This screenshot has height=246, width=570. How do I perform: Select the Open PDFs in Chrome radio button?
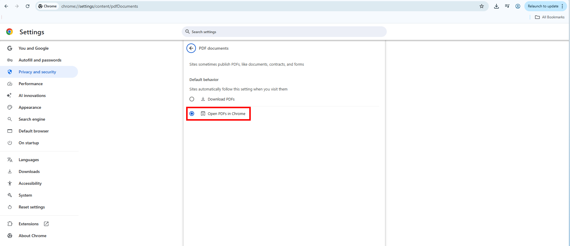coord(192,114)
